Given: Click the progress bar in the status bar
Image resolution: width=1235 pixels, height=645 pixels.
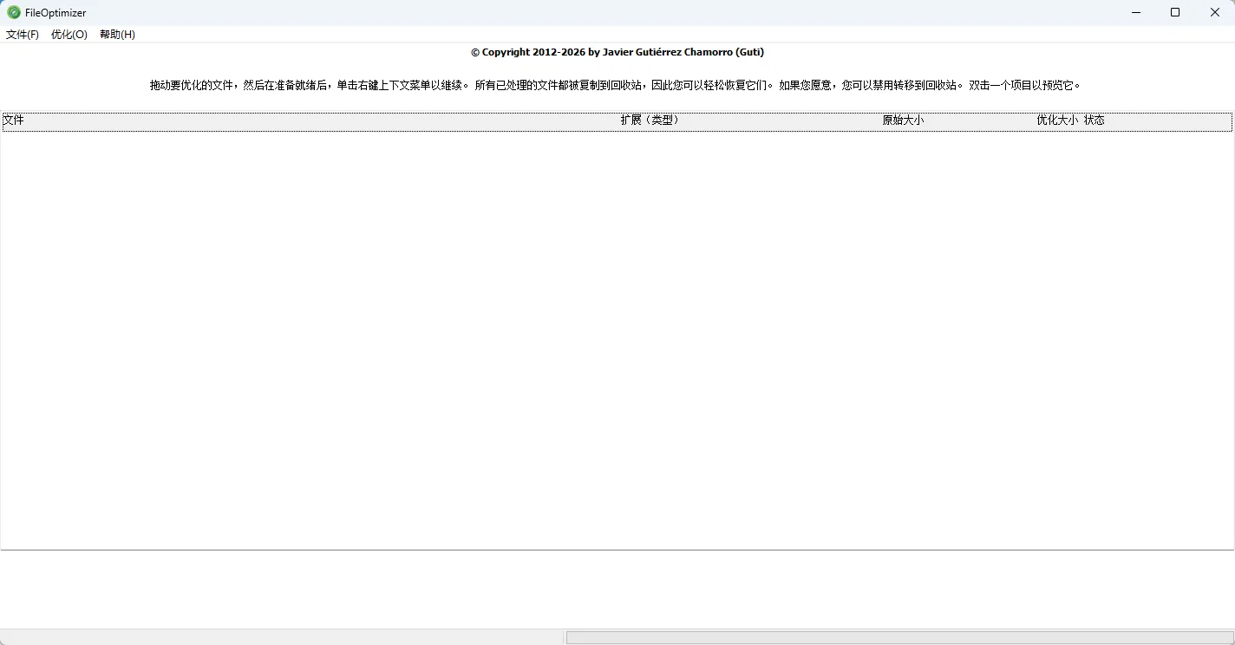Looking at the screenshot, I should [x=899, y=637].
